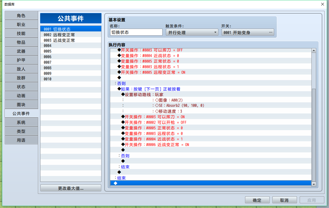Select empty common event 0006

click(71, 57)
